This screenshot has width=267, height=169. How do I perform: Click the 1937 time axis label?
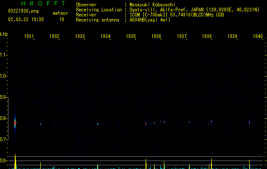pos(182,36)
